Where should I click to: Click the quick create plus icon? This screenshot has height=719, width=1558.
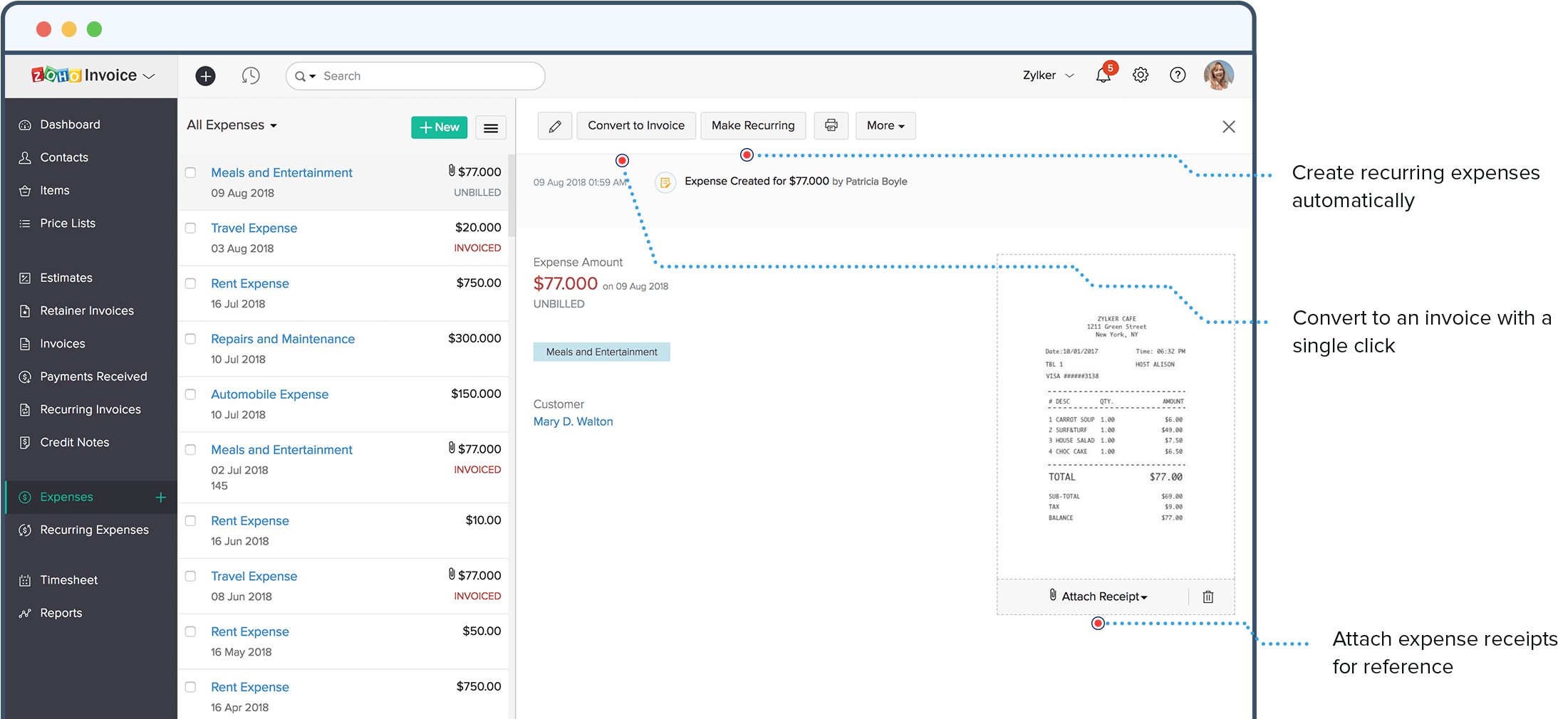tap(205, 75)
